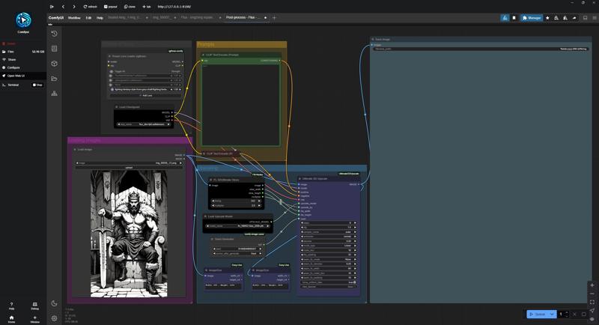
Task: Open the workflows folder sidebar icon
Action: click(x=54, y=79)
